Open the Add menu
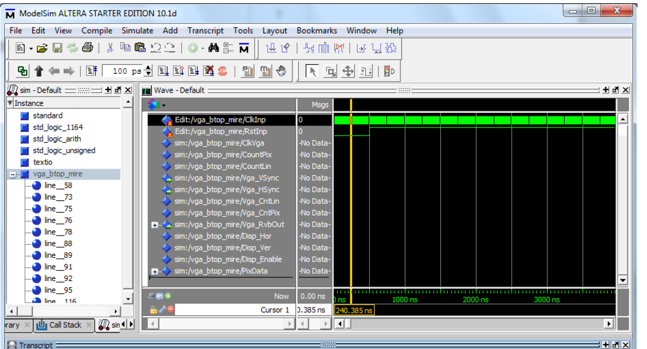The width and height of the screenshot is (647, 349). pyautogui.click(x=170, y=31)
